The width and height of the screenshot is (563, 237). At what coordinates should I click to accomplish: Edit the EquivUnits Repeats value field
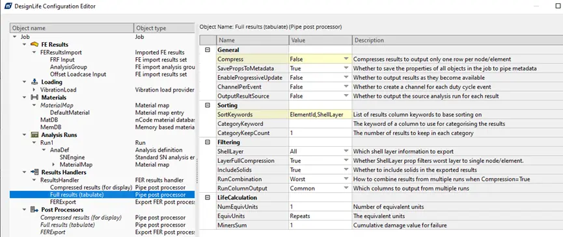point(320,216)
